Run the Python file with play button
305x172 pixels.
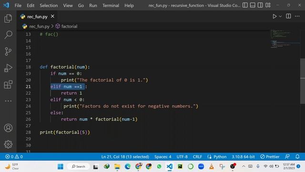coord(274,16)
